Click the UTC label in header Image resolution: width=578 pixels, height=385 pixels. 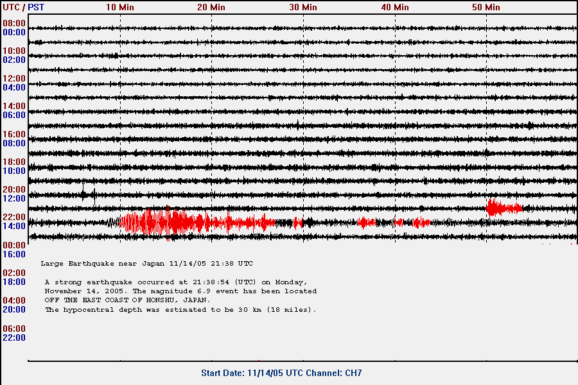point(12,7)
